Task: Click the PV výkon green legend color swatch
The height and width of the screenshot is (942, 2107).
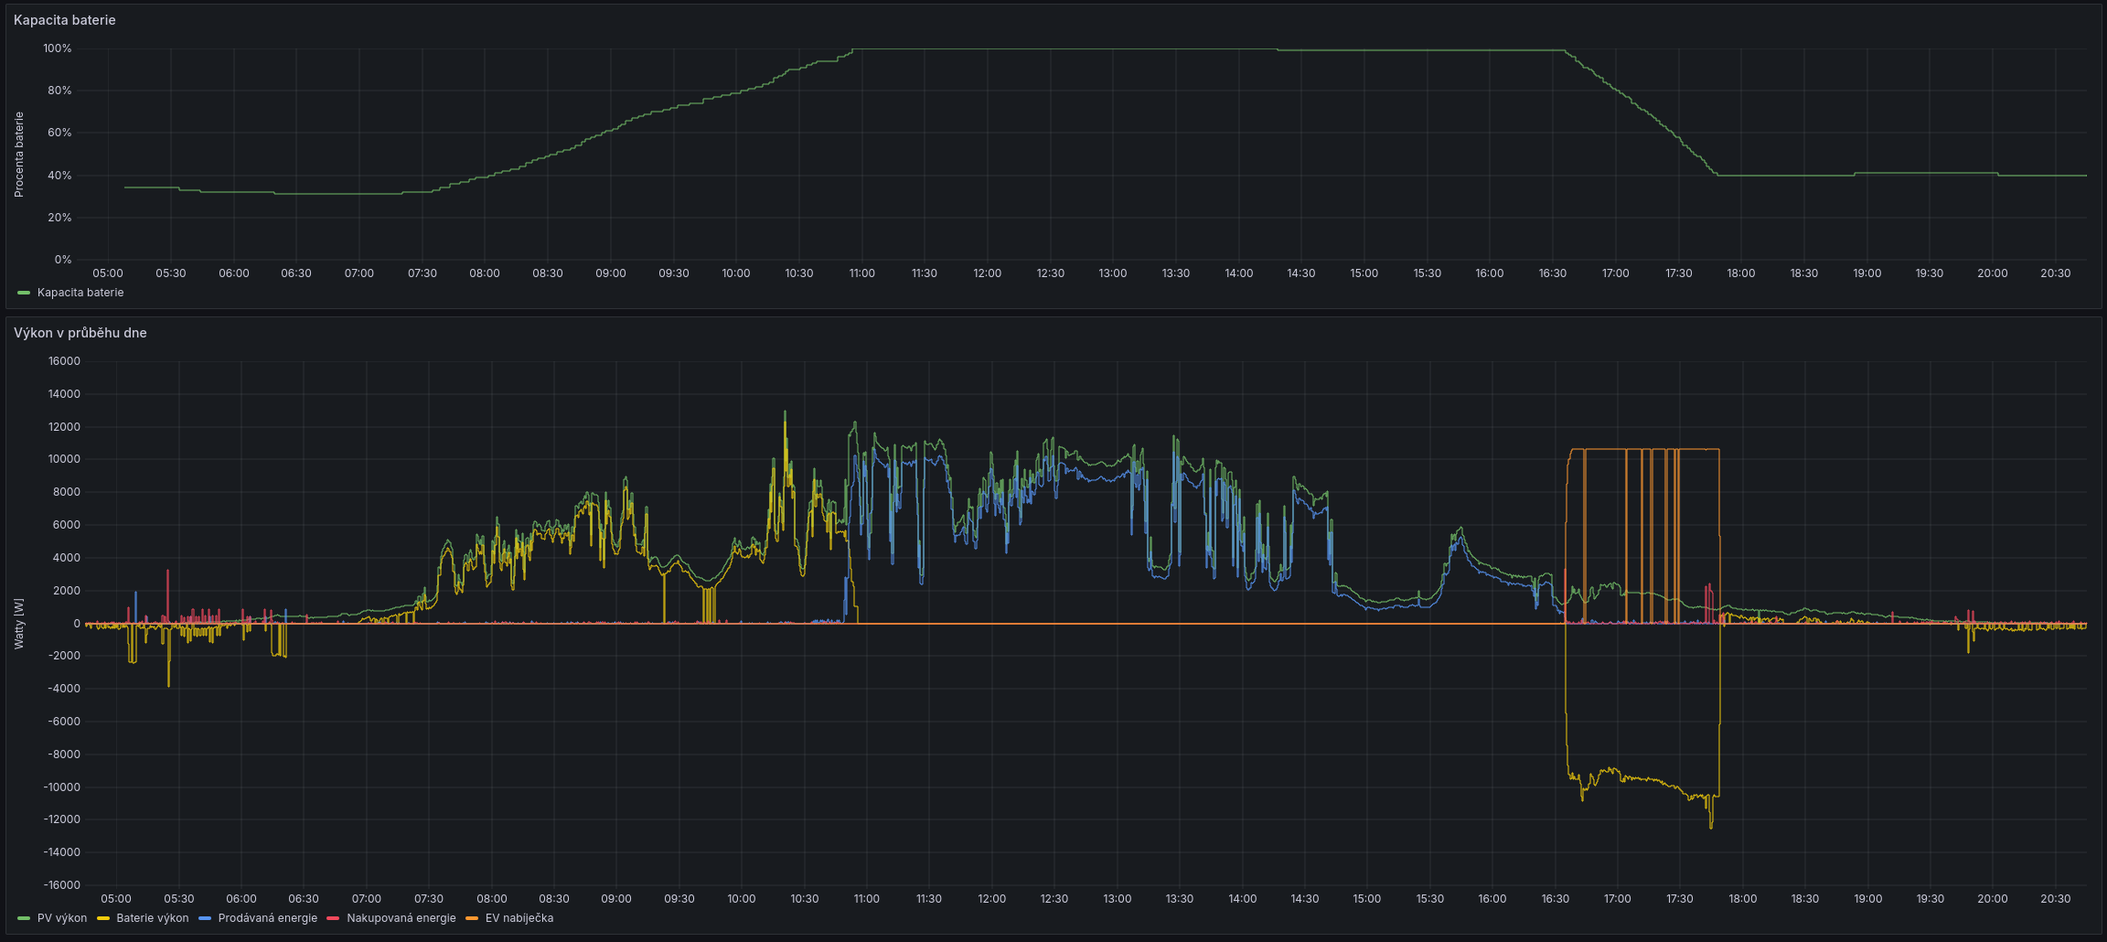Action: click(24, 918)
